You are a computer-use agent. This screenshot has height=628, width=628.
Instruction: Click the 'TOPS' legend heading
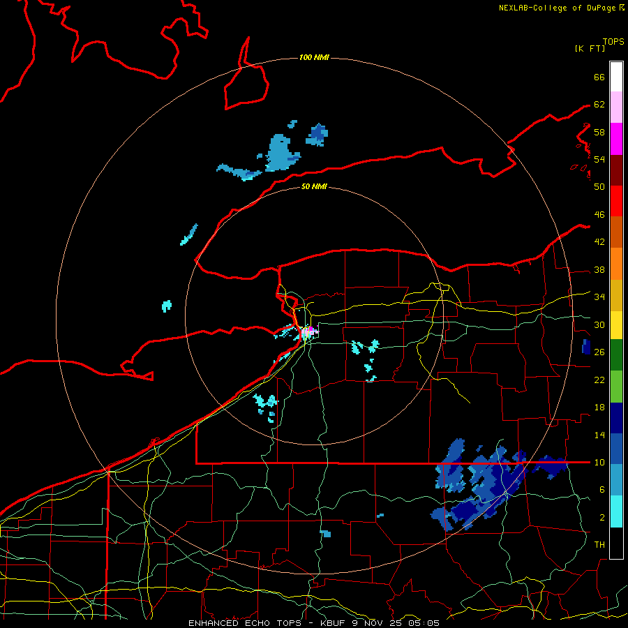pos(613,42)
